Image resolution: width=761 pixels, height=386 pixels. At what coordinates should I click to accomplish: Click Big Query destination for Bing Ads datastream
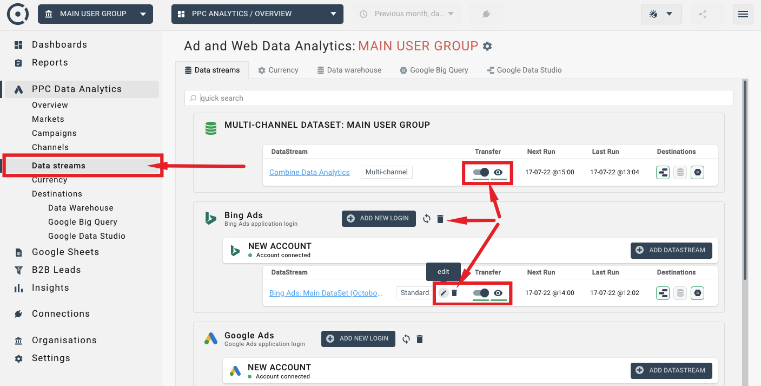click(698, 293)
